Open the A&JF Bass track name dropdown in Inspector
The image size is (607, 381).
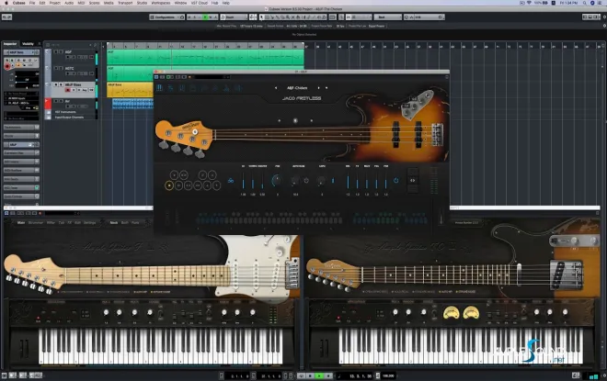point(21,52)
